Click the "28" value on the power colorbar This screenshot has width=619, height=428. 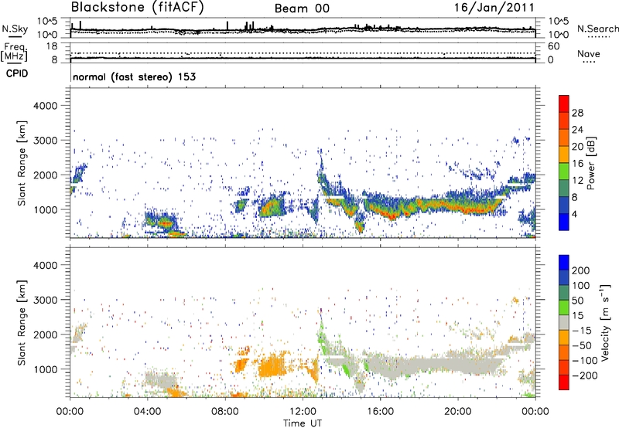point(577,113)
